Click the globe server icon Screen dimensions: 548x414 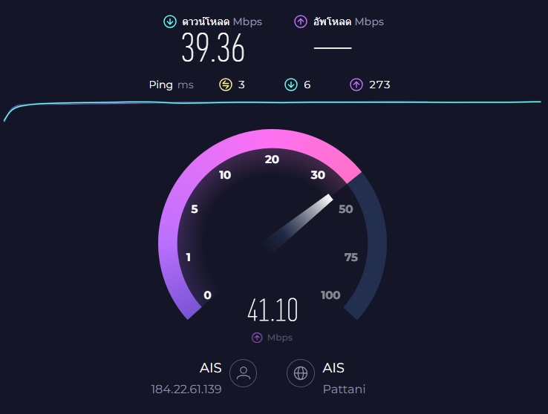[301, 373]
